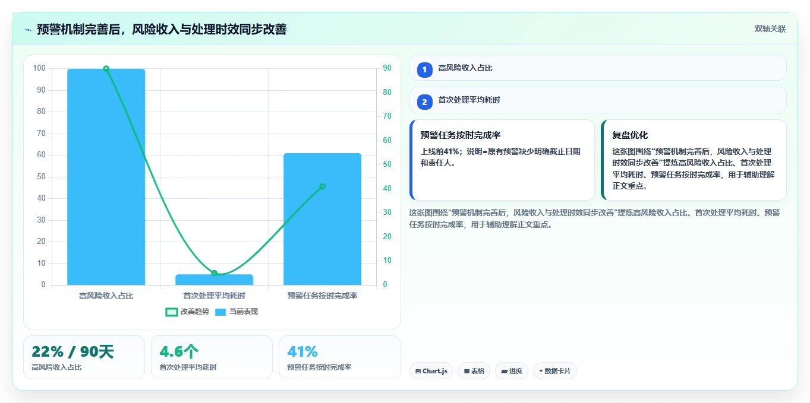Click the 数据卡片 tag
The width and height of the screenshot is (810, 403).
(x=555, y=371)
